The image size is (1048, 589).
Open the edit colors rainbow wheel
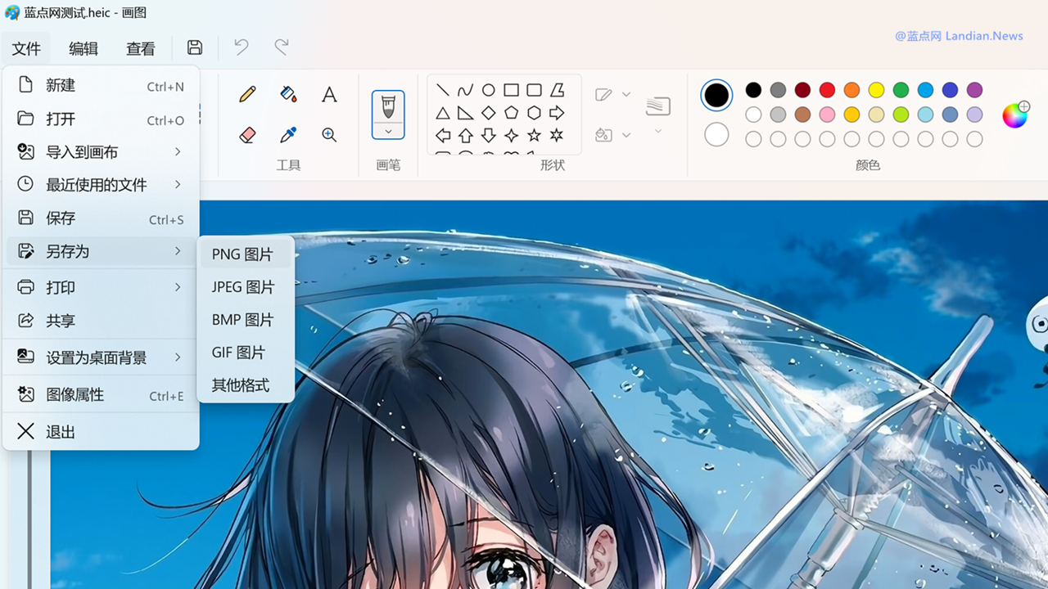(x=1014, y=115)
